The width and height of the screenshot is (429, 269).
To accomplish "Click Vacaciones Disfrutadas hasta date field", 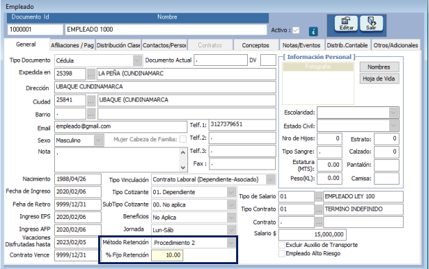I will (x=77, y=242).
